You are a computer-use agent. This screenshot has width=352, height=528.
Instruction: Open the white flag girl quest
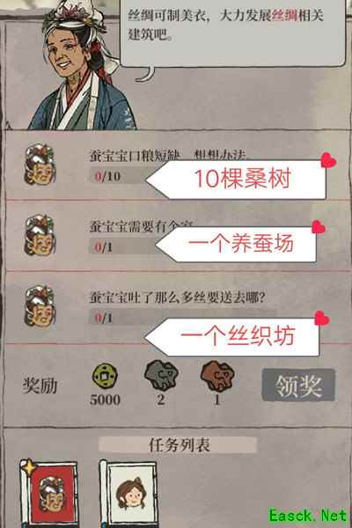128,494
